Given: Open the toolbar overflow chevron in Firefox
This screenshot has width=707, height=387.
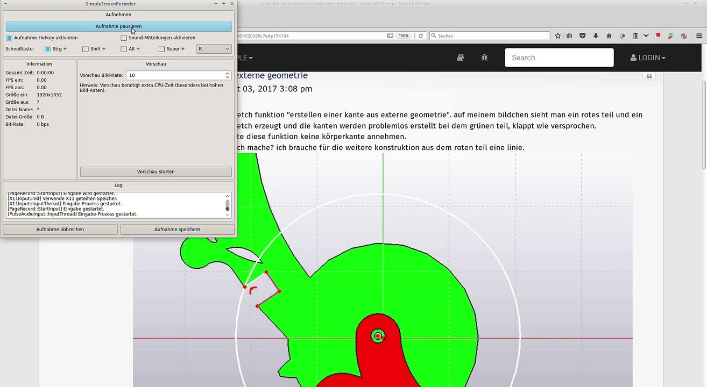Looking at the screenshot, I should (646, 36).
